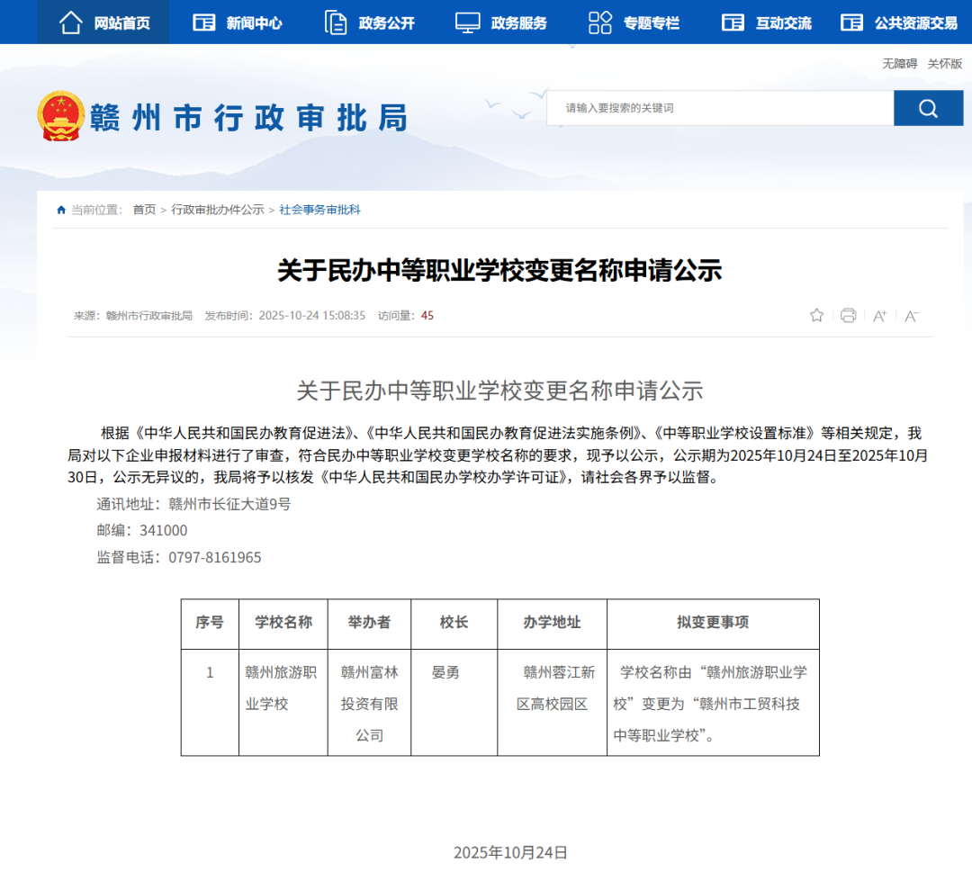This screenshot has height=872, width=972.
Task: Click the 校长 table header
Action: click(x=454, y=623)
